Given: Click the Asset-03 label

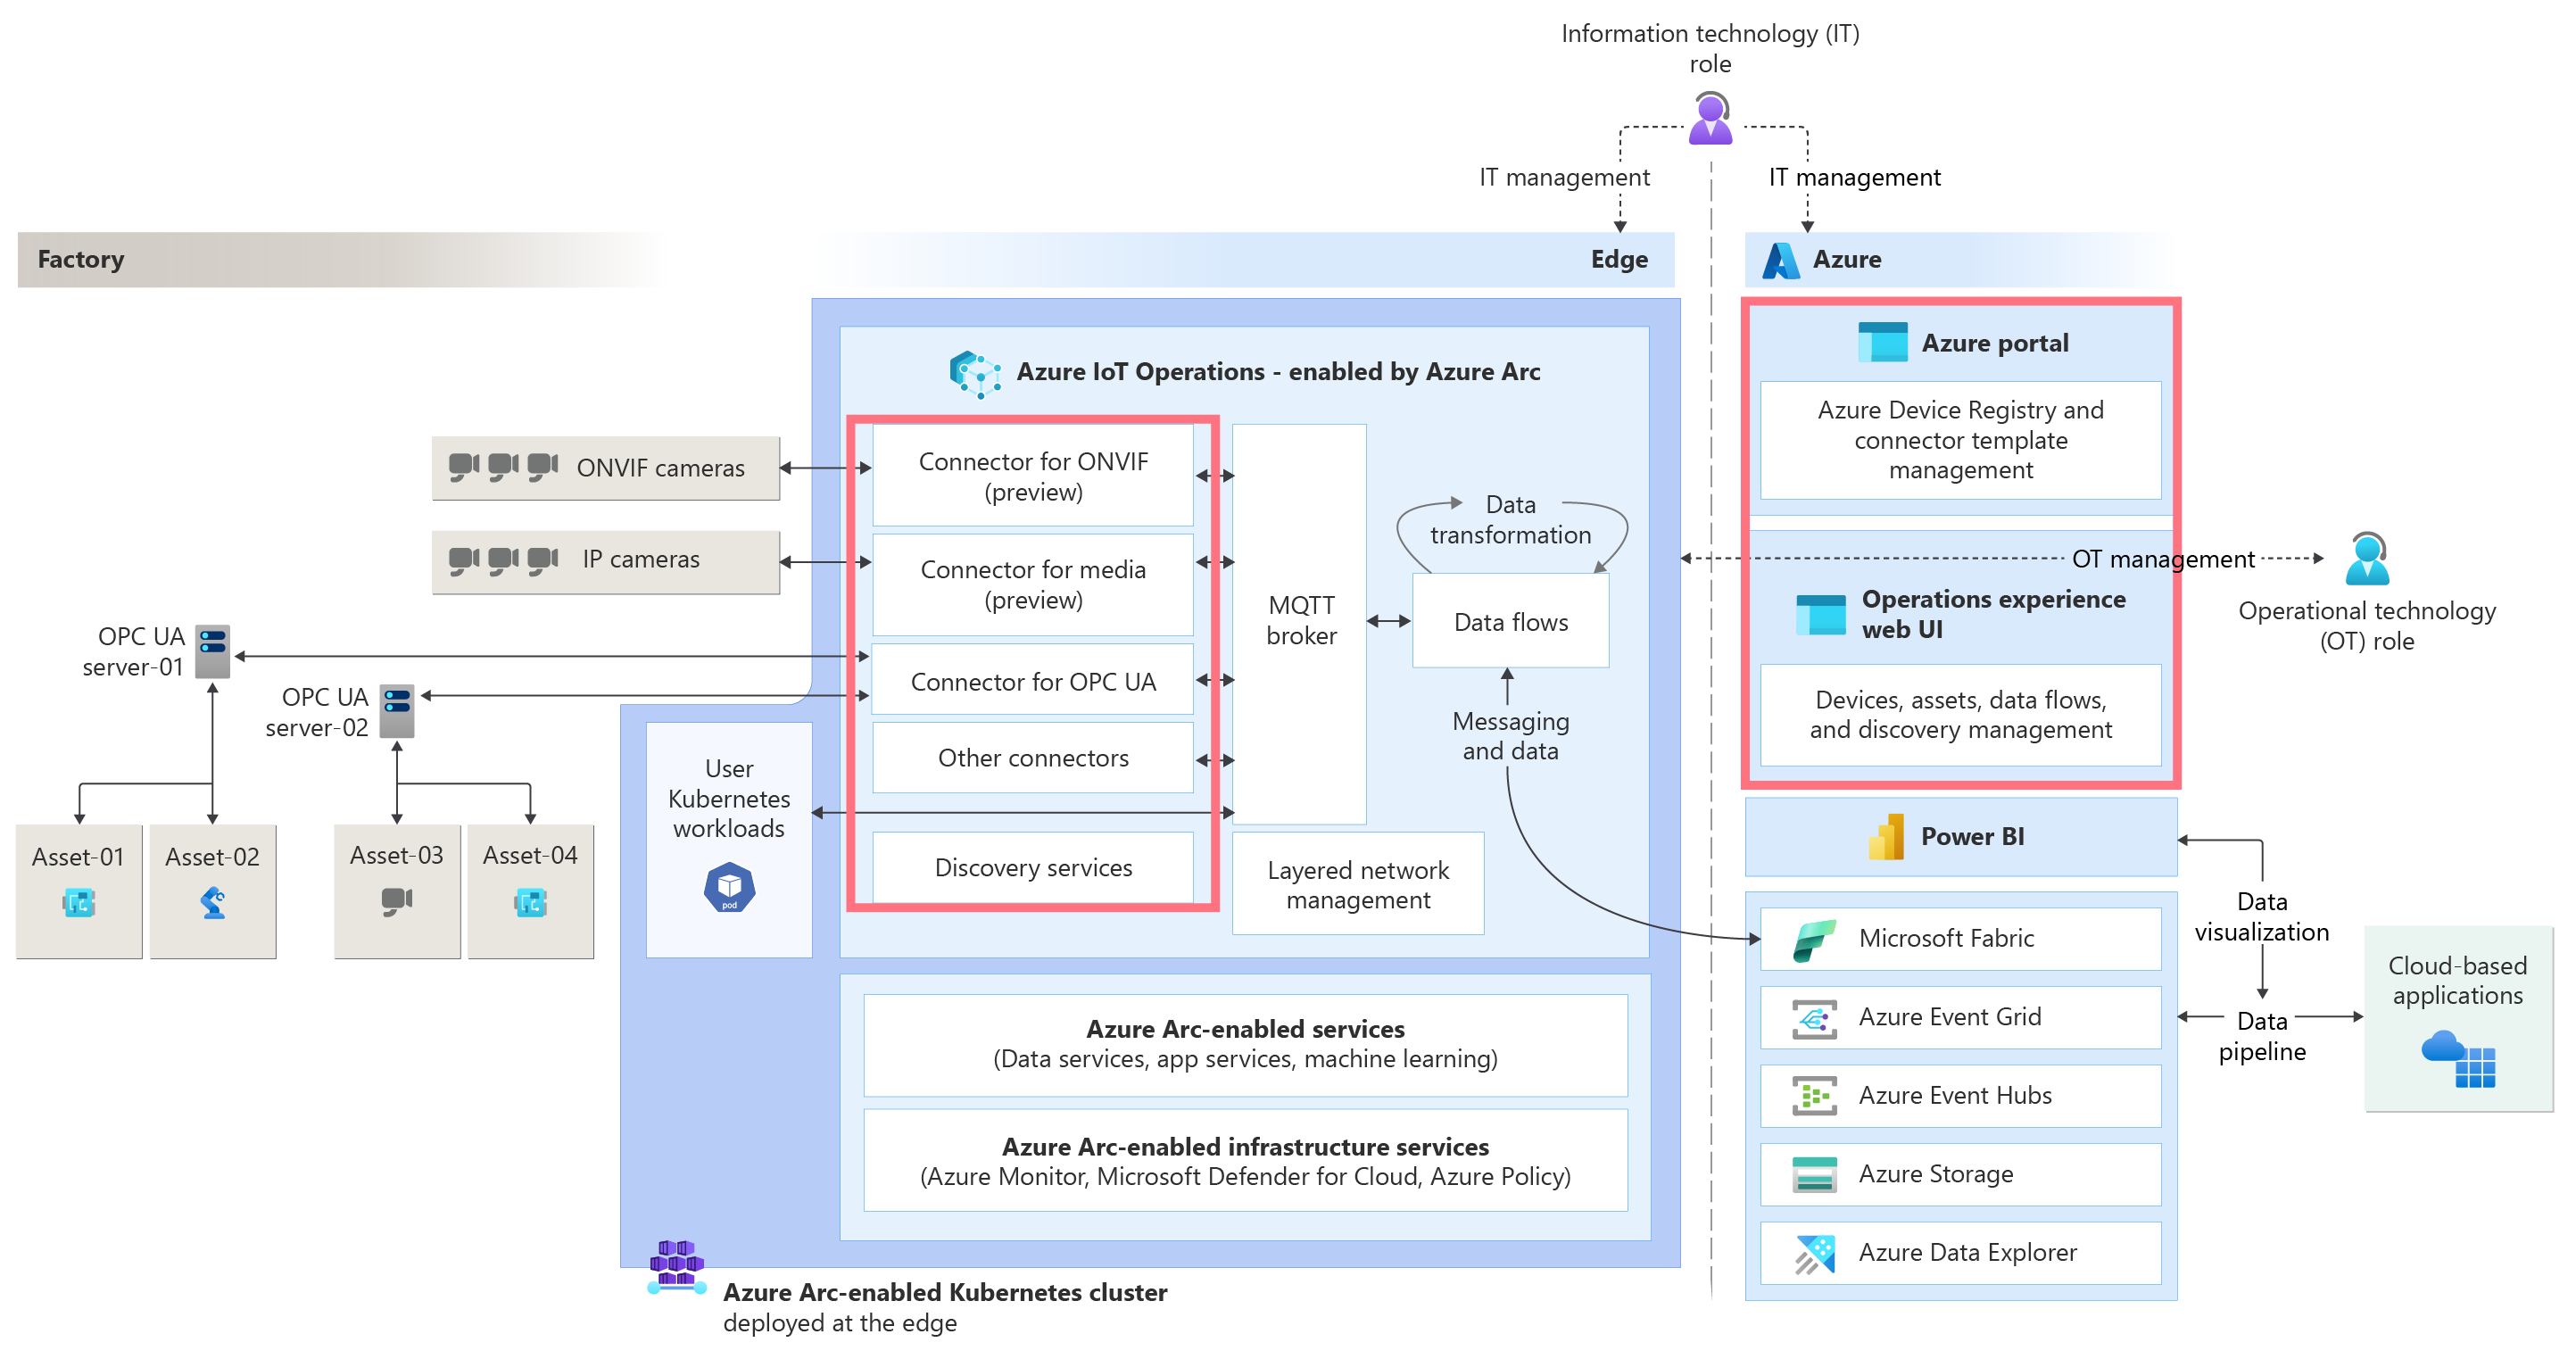Looking at the screenshot, I should coord(397,856).
